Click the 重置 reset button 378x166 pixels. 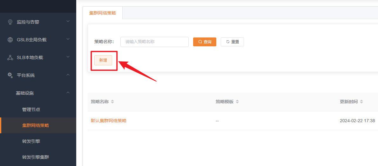pyautogui.click(x=233, y=42)
